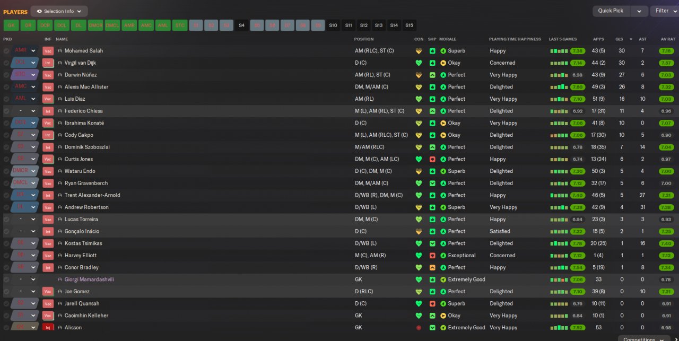Open Mohamed Salah's AMR position dropdown
The height and width of the screenshot is (341, 679).
pyautogui.click(x=33, y=51)
